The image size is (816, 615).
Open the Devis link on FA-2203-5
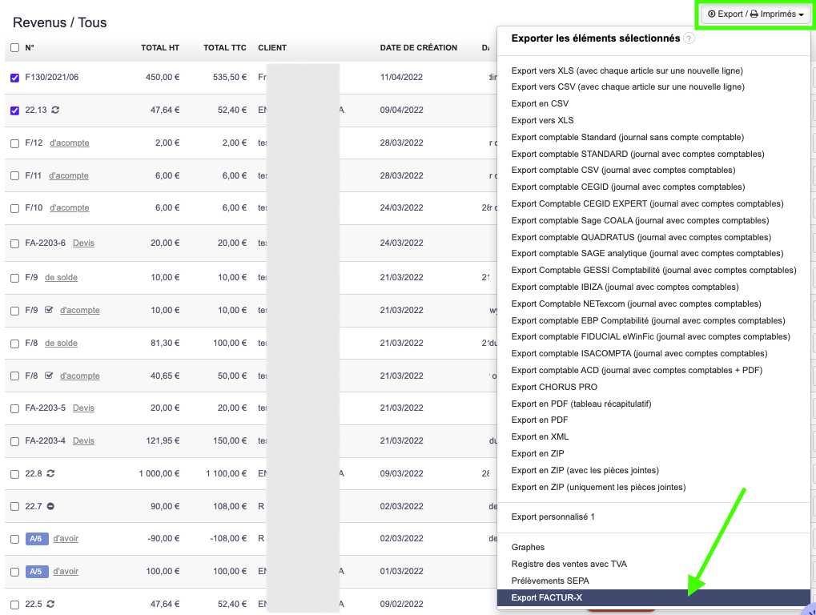click(x=83, y=408)
